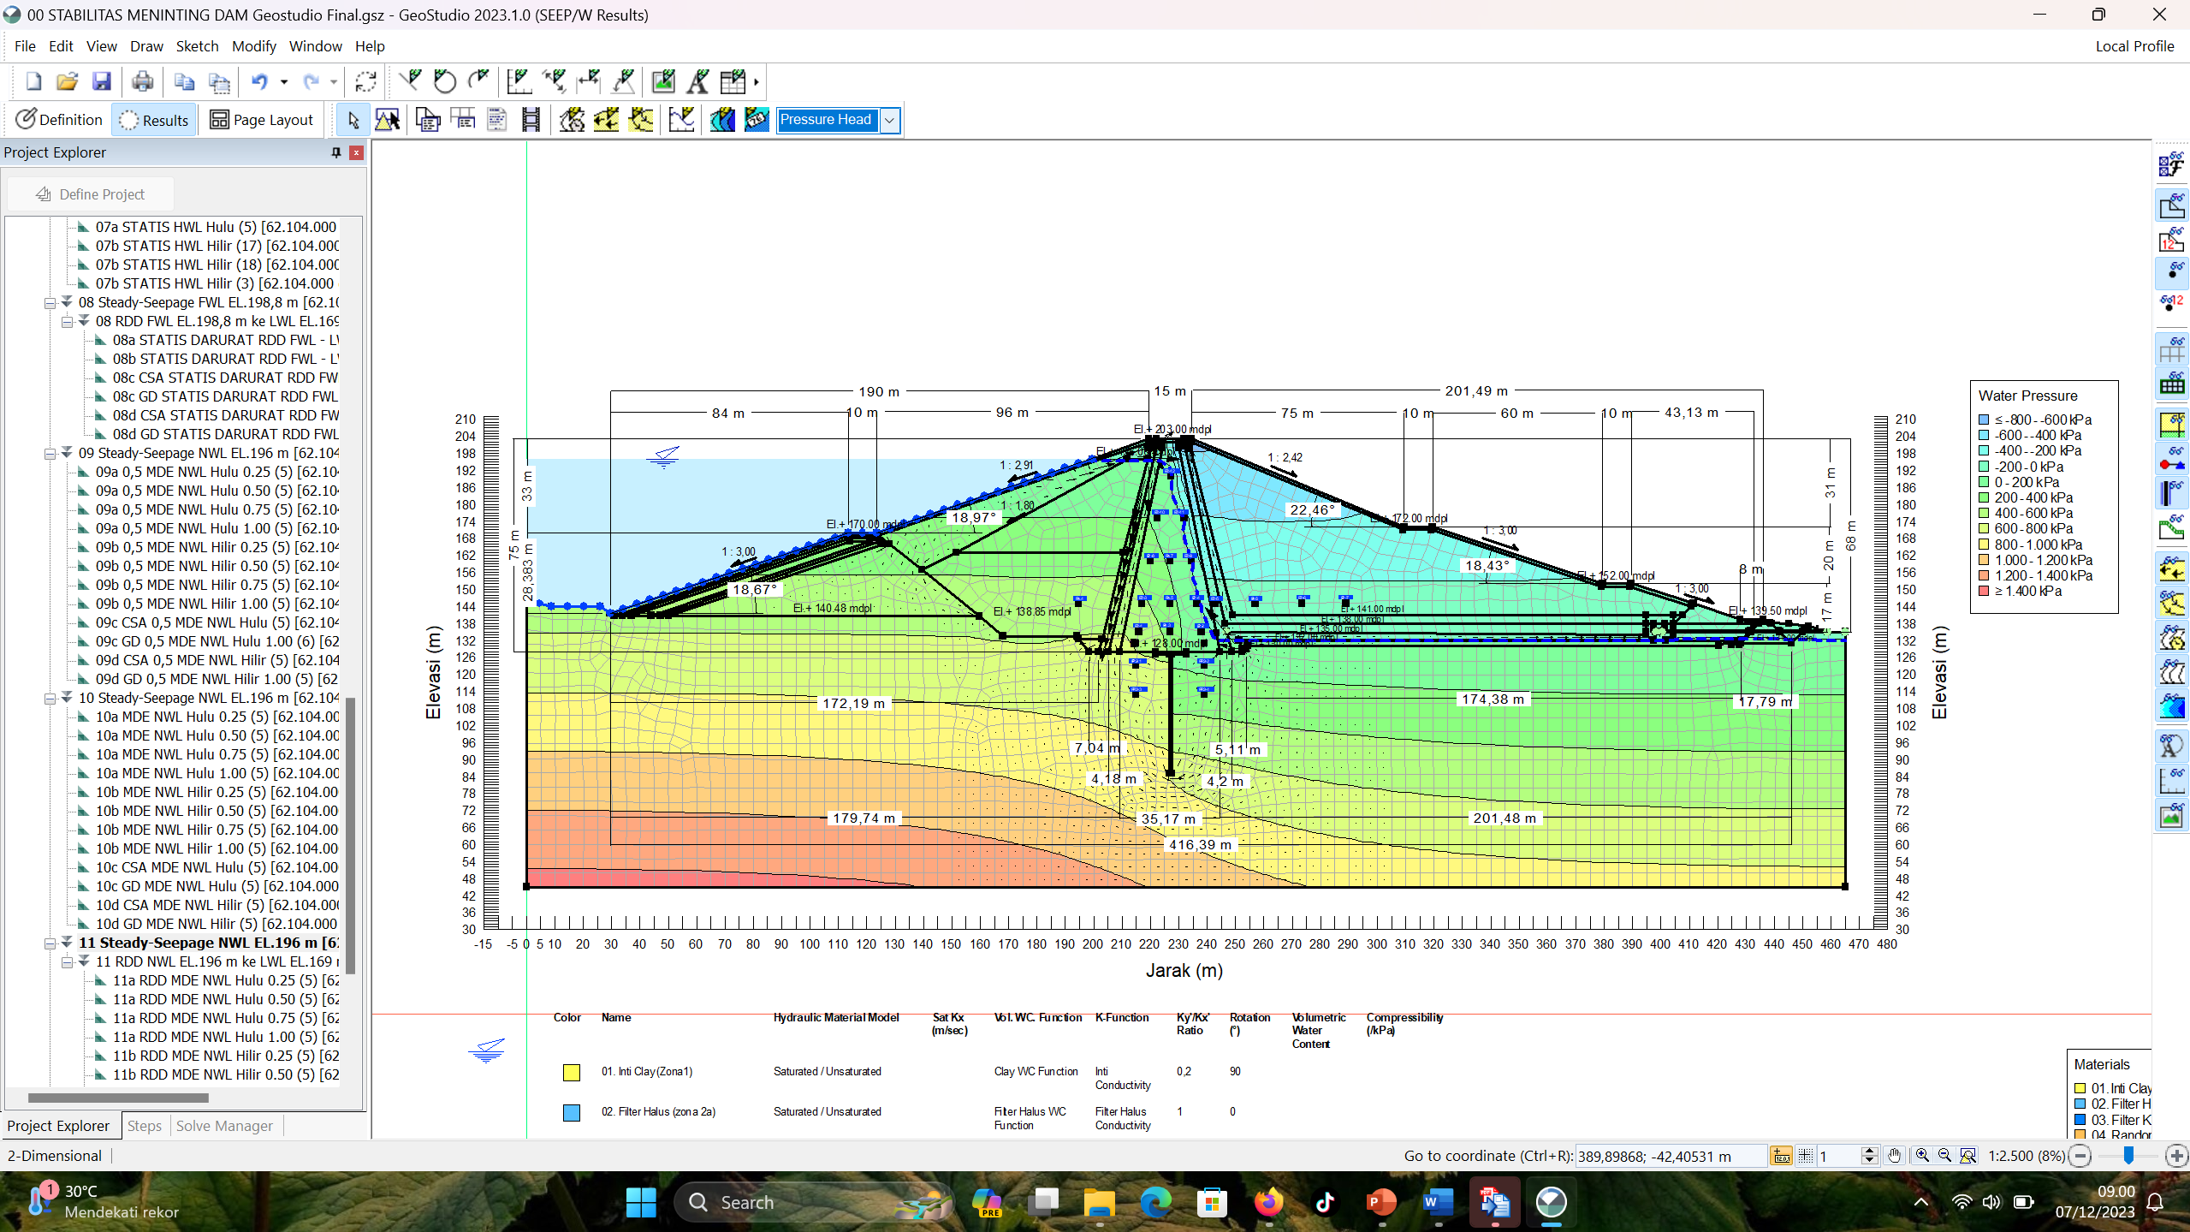Select the Sketch Text tool icon
Image resolution: width=2190 pixels, height=1232 pixels.
click(x=698, y=81)
